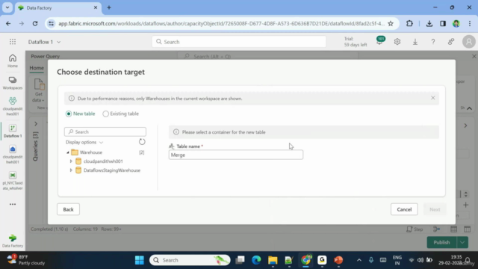Click the share feedback icon
The width and height of the screenshot is (478, 269).
[x=451, y=42]
